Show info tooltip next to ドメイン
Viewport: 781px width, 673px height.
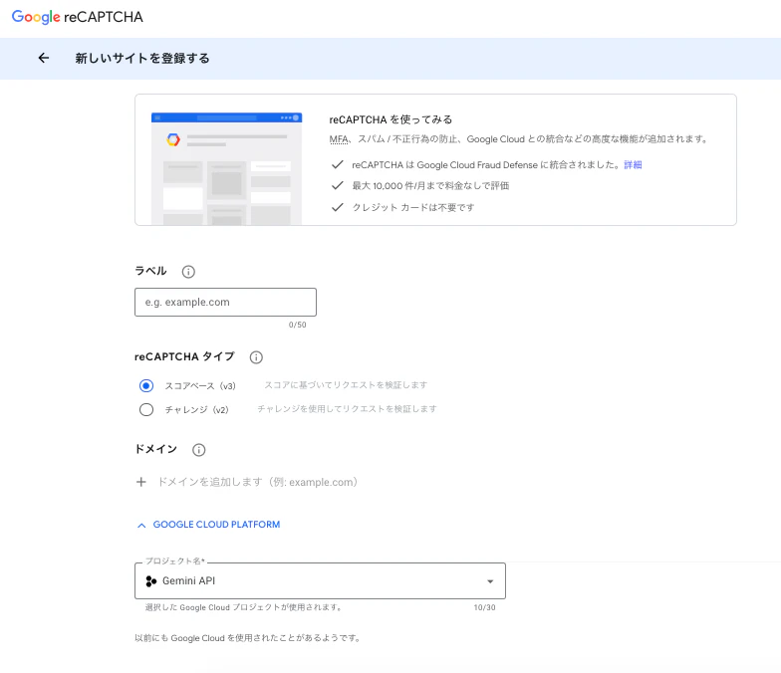(x=199, y=450)
